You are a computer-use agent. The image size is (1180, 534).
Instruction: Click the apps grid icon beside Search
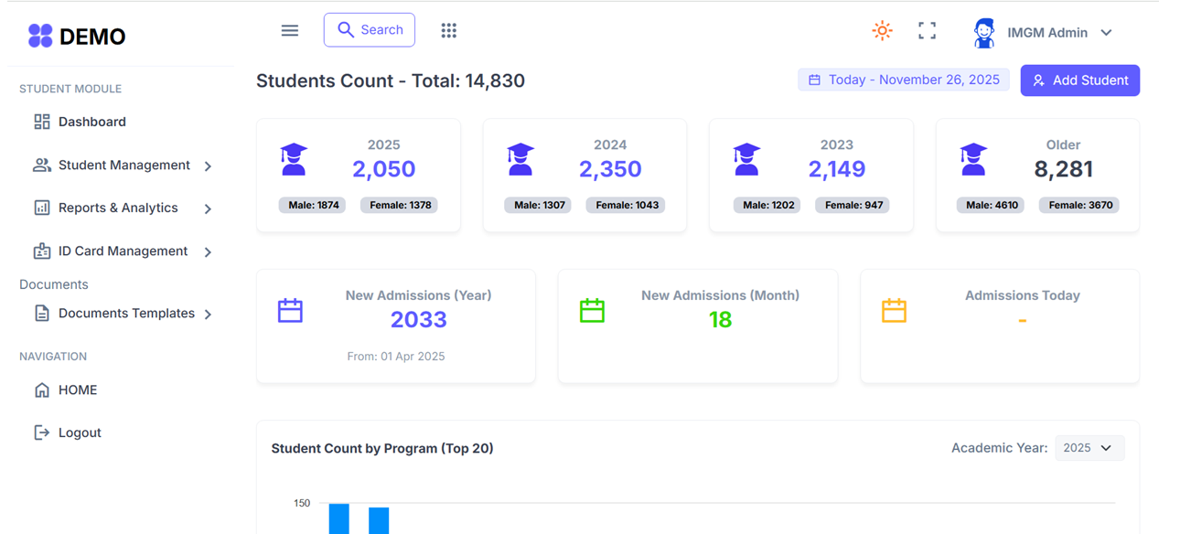coord(448,30)
